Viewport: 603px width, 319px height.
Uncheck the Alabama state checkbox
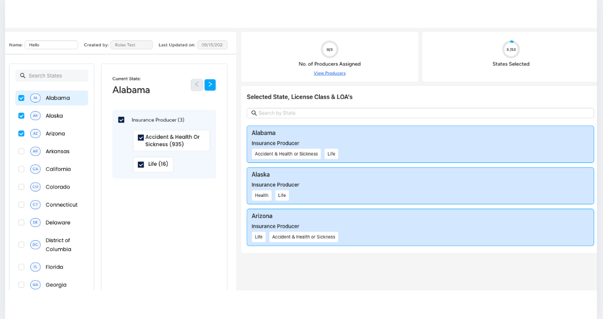(21, 98)
